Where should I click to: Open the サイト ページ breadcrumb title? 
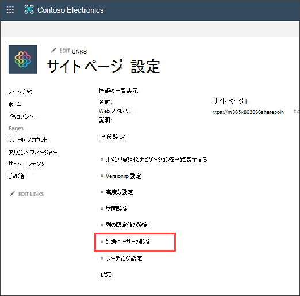click(x=84, y=66)
